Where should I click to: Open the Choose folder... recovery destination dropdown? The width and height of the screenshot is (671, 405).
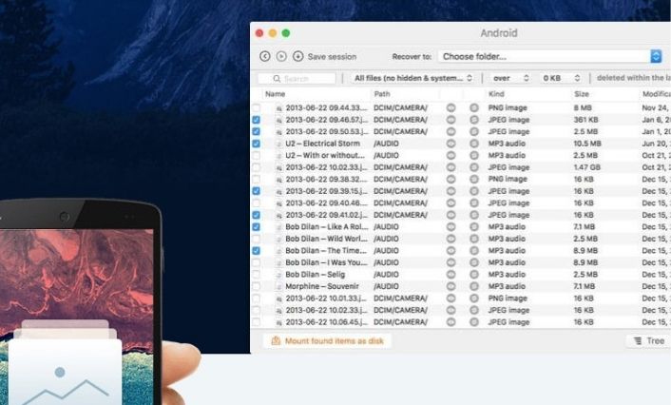point(550,56)
